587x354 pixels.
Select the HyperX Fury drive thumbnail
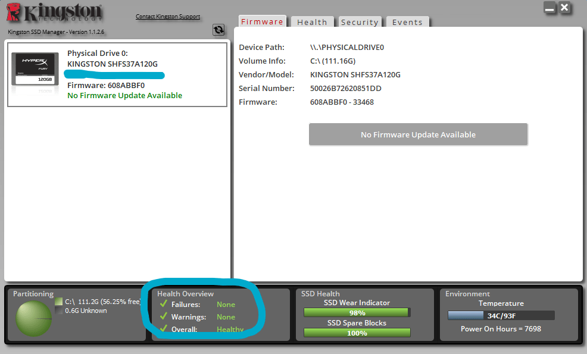[35, 69]
